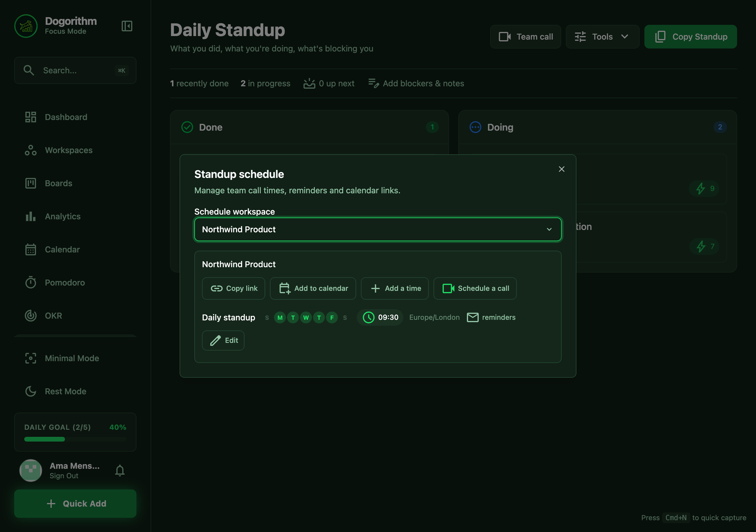Switch to Minimal Mode
Screen dimensions: 756x532
coord(75,358)
